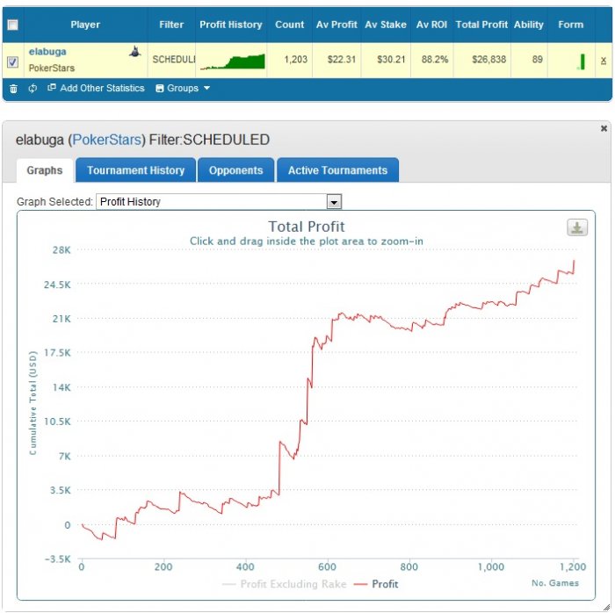615x613 pixels.
Task: Sort by Av Profit column header
Action: tap(336, 25)
